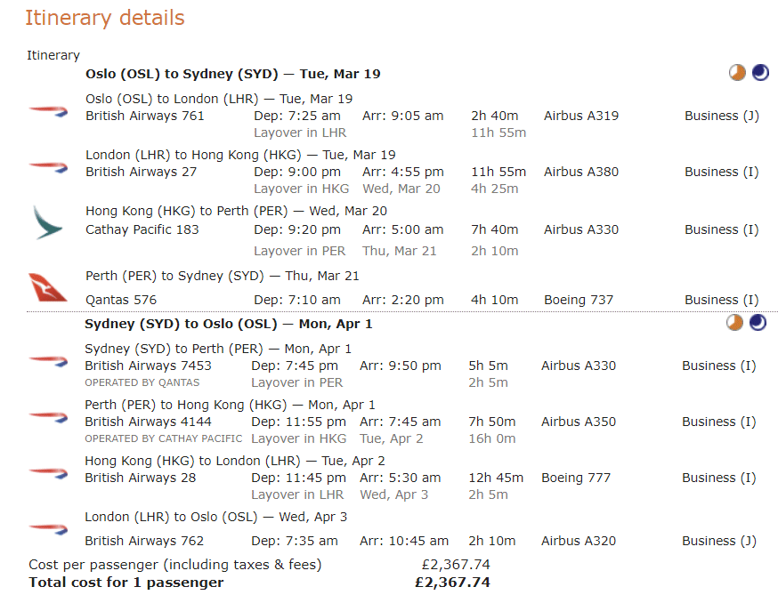Click the Itinerary details heading

105,18
